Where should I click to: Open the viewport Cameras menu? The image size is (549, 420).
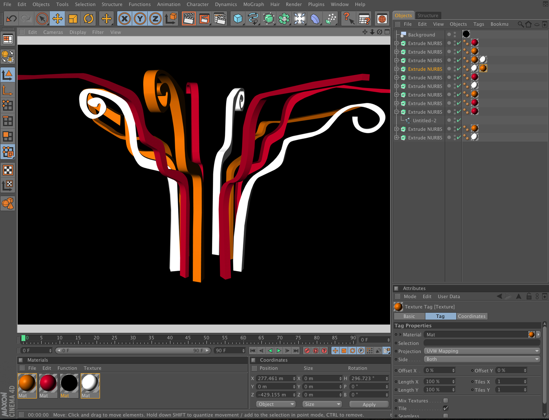pyautogui.click(x=53, y=32)
